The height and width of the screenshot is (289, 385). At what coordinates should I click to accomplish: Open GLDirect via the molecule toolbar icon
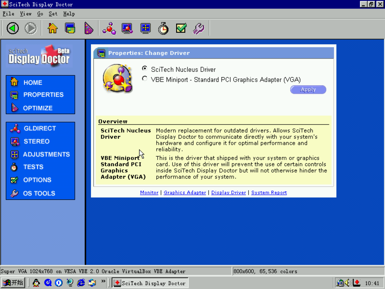(109, 28)
